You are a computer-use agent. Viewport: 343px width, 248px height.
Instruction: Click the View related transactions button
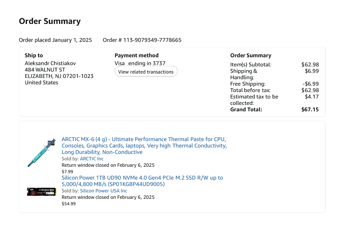[146, 72]
